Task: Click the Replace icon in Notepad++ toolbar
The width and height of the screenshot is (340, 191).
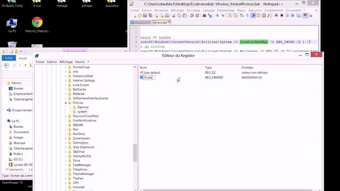Action: pos(210,15)
